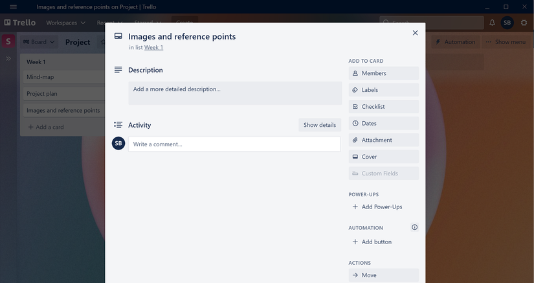Follow the Week 1 list link
This screenshot has width=534, height=283.
tap(153, 47)
